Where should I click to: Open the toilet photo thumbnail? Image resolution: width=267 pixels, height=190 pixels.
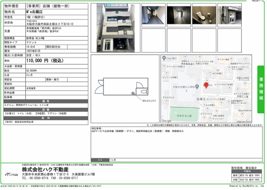coord(204,15)
